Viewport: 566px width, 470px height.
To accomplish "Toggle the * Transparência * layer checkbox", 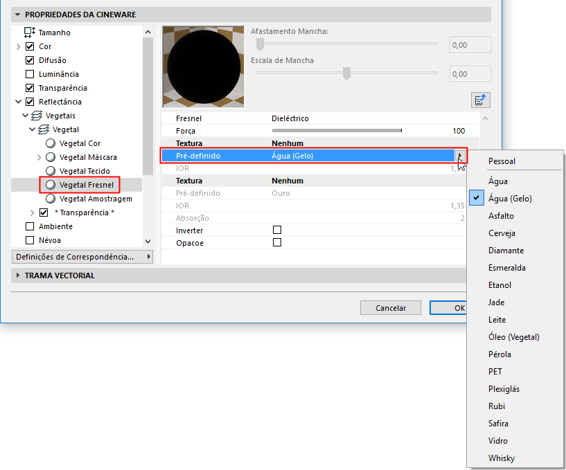I will (44, 213).
